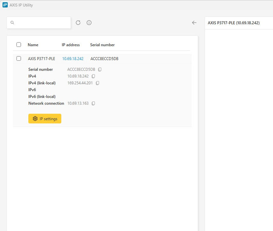Copy the IPv4 address 10.69.18.242
This screenshot has width=273, height=231.
[93, 76]
